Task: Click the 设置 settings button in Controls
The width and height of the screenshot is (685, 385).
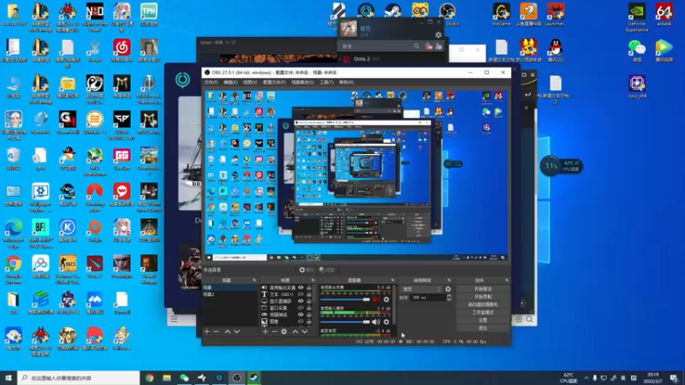Action: pyautogui.click(x=483, y=320)
